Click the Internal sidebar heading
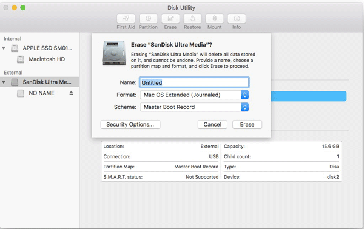 pos(13,39)
